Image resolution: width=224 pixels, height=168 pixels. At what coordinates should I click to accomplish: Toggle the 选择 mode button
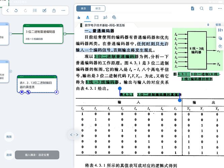[x=9, y=155]
